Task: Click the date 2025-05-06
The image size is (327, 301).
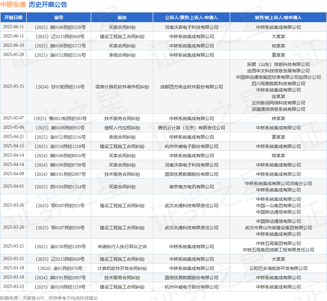Action: click(13, 127)
